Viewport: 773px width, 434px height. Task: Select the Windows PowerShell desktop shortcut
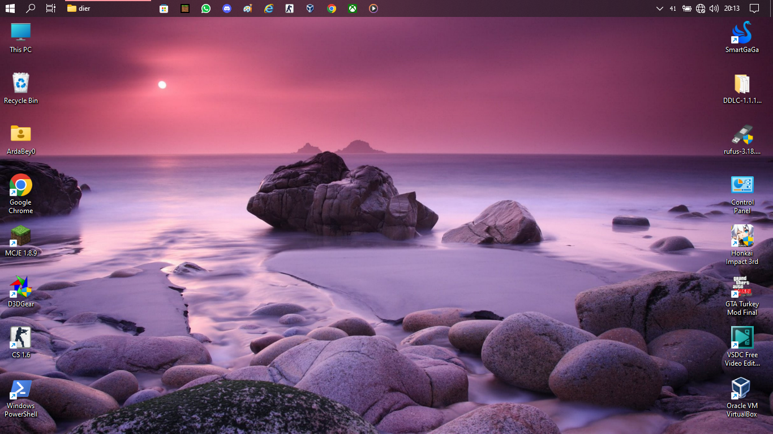point(21,396)
